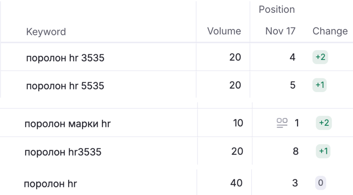Click position 8 for поролон hr3535
353x195 pixels.
pyautogui.click(x=296, y=151)
